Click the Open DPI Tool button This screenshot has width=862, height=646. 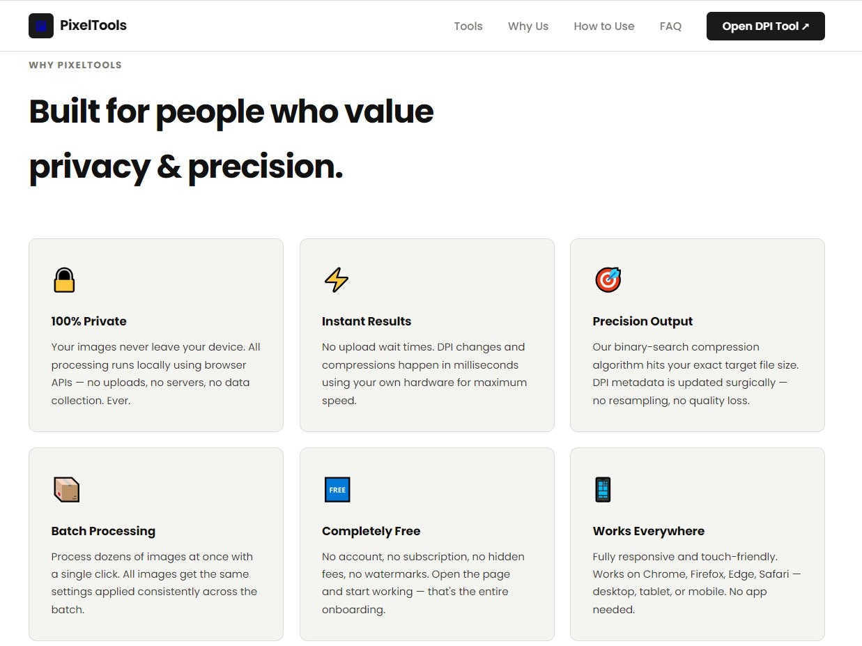(765, 26)
